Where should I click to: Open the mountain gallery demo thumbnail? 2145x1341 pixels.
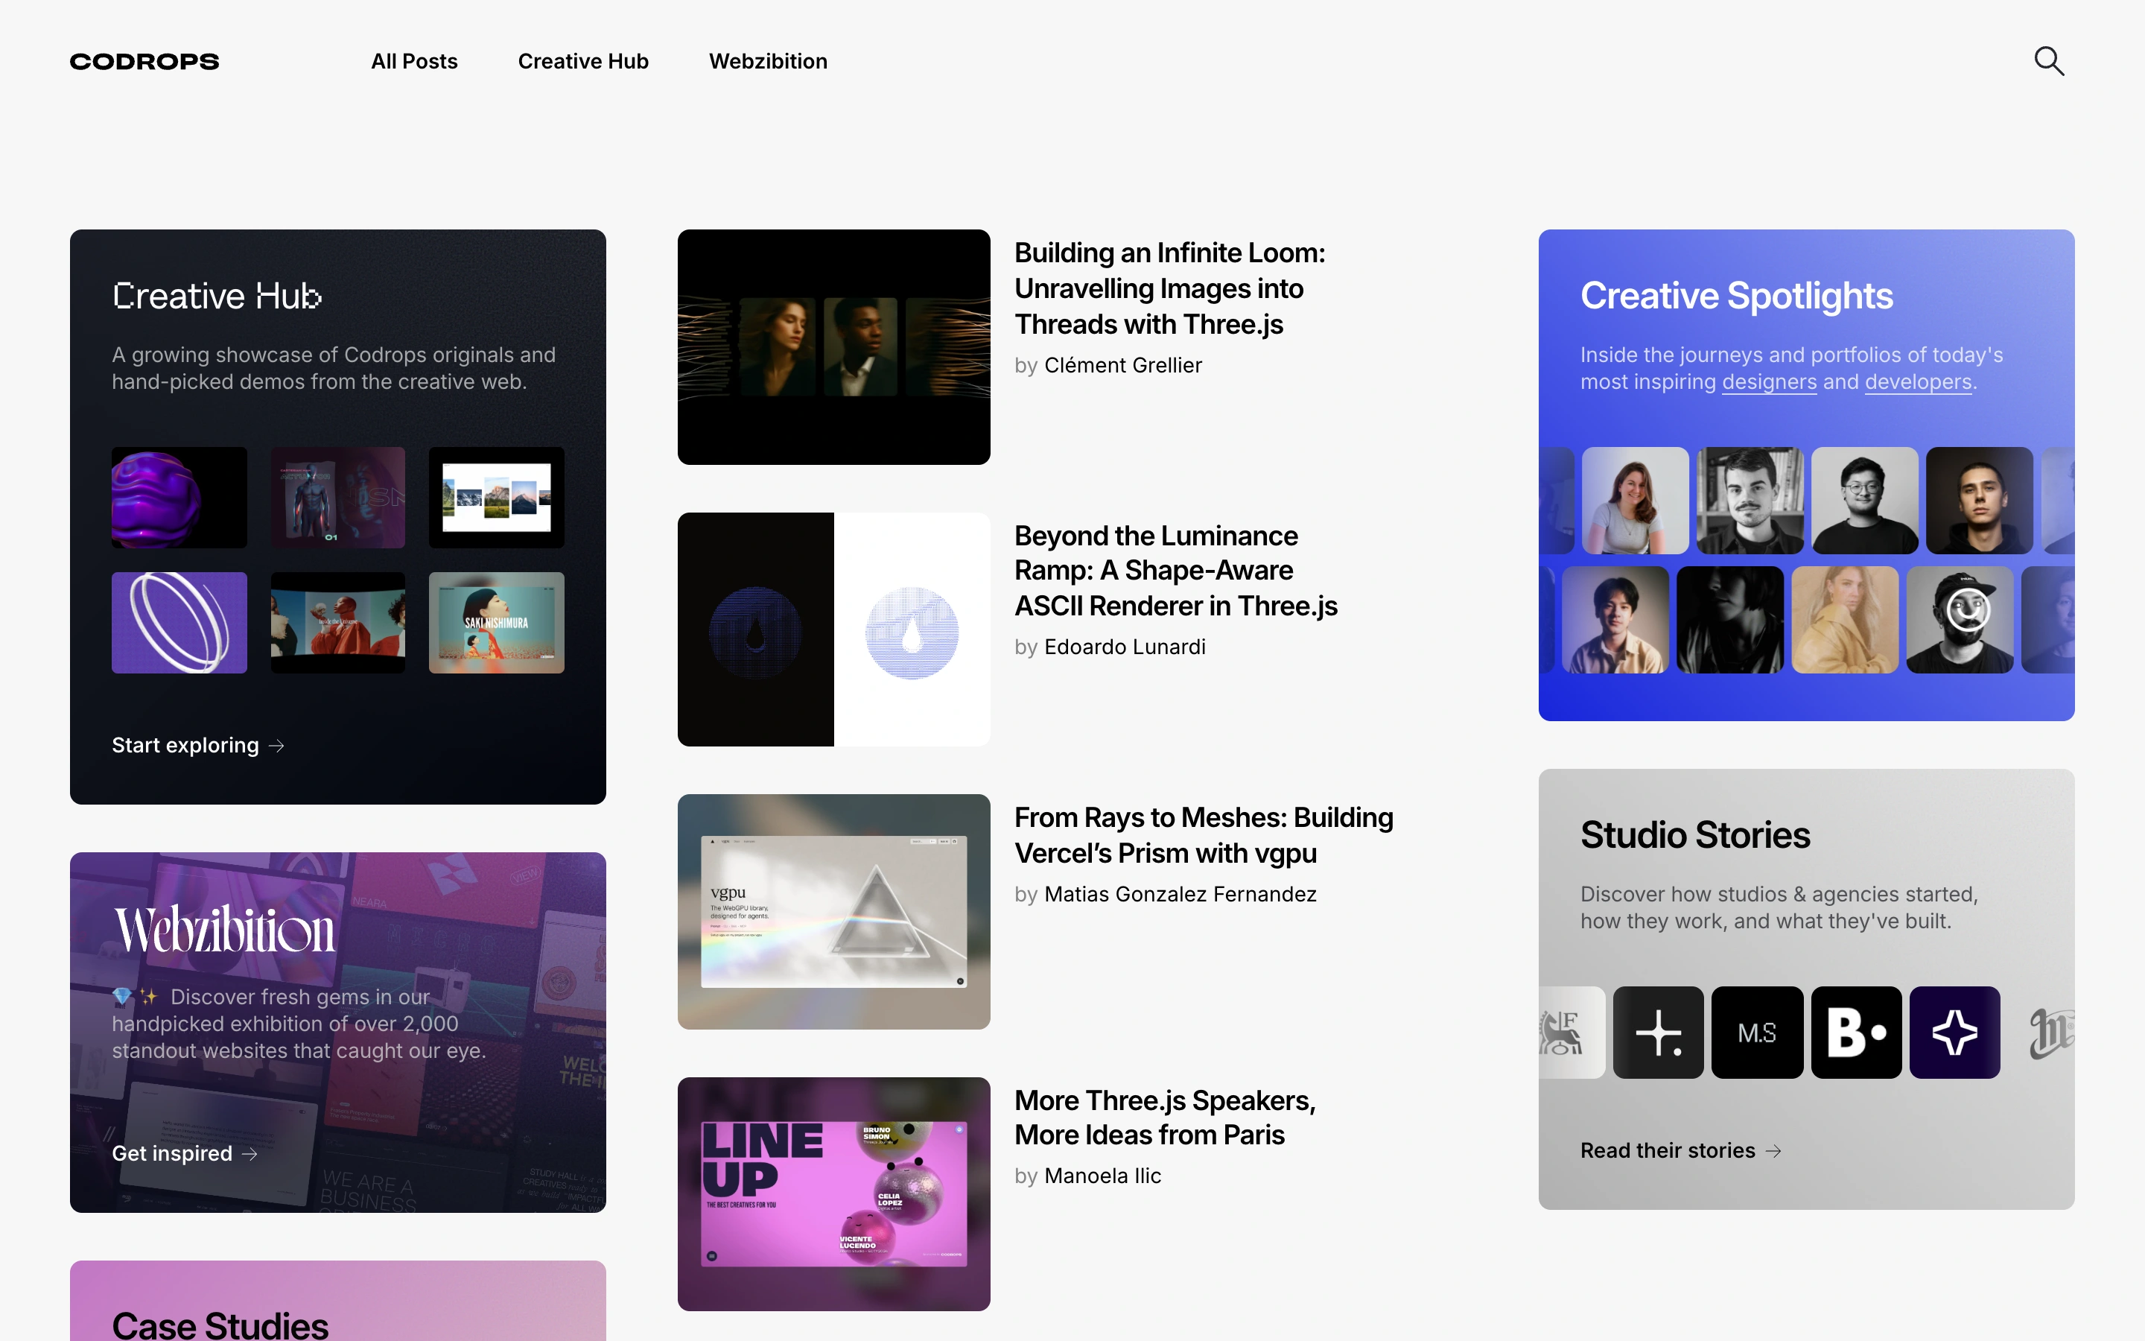click(x=496, y=498)
